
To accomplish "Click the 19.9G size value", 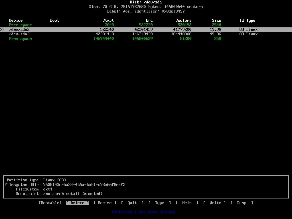I will [x=216, y=29].
